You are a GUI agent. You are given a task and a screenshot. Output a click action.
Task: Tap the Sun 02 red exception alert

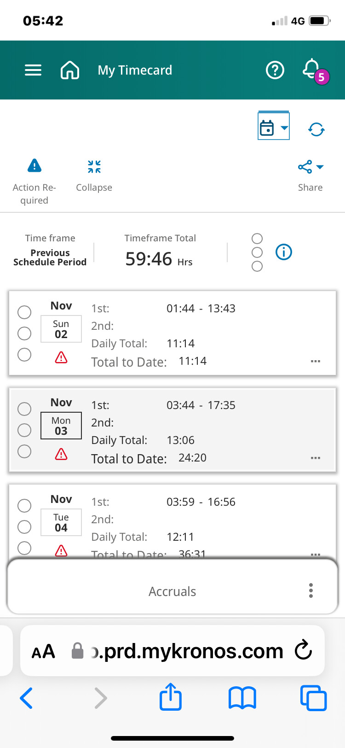tap(61, 357)
